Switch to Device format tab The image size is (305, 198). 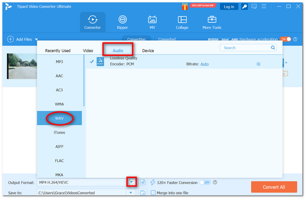[x=148, y=51]
